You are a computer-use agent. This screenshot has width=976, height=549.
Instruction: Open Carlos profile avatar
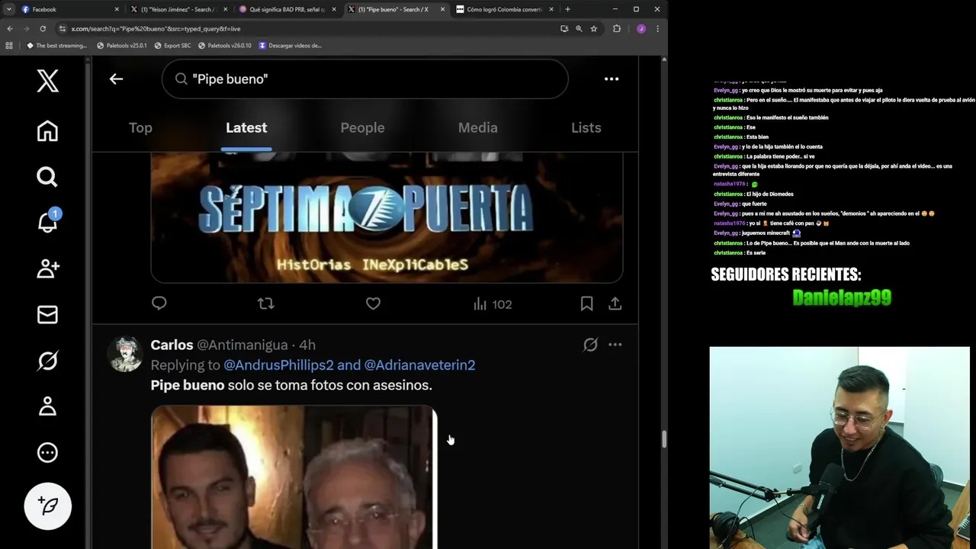pos(126,353)
